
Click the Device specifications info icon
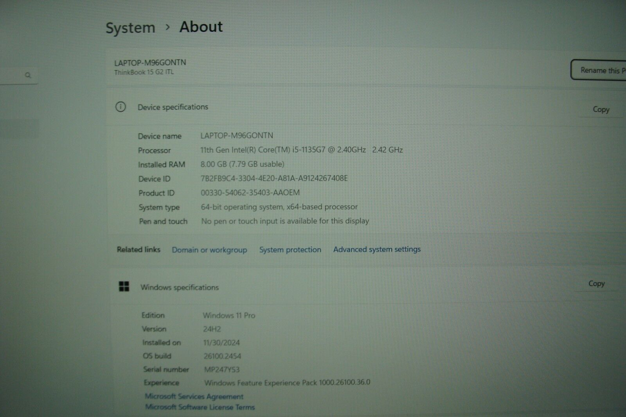pyautogui.click(x=121, y=107)
